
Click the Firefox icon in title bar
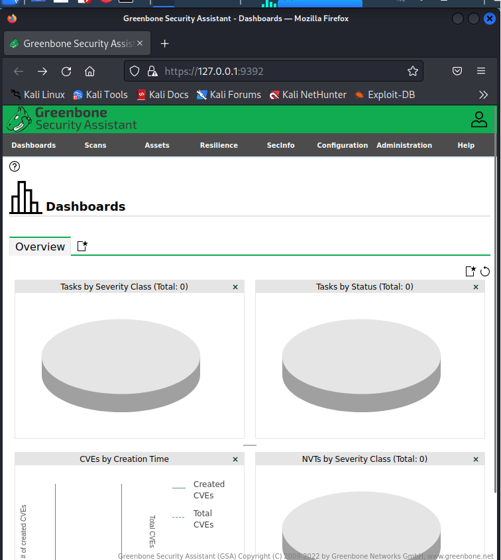click(12, 18)
